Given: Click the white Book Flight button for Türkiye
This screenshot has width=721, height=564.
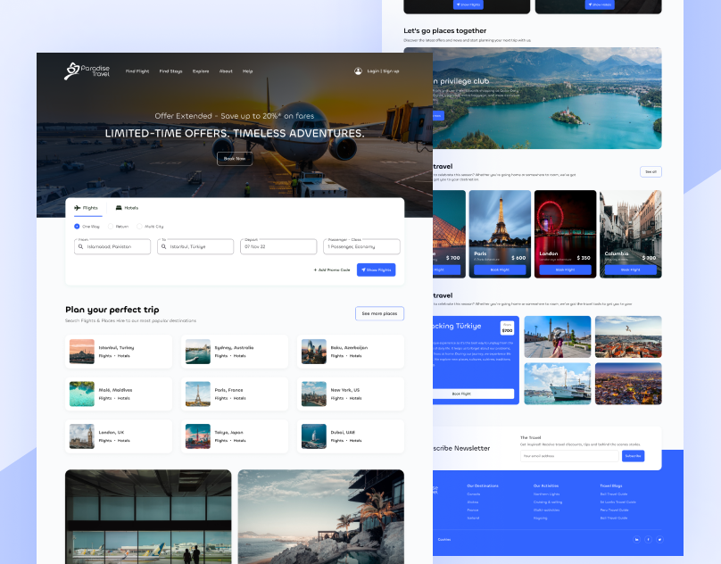Looking at the screenshot, I should [473, 394].
